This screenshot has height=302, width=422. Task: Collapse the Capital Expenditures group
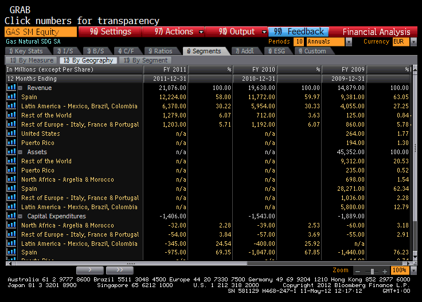[x=20, y=216]
